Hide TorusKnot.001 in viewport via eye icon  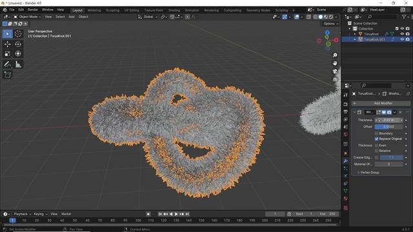click(402, 39)
